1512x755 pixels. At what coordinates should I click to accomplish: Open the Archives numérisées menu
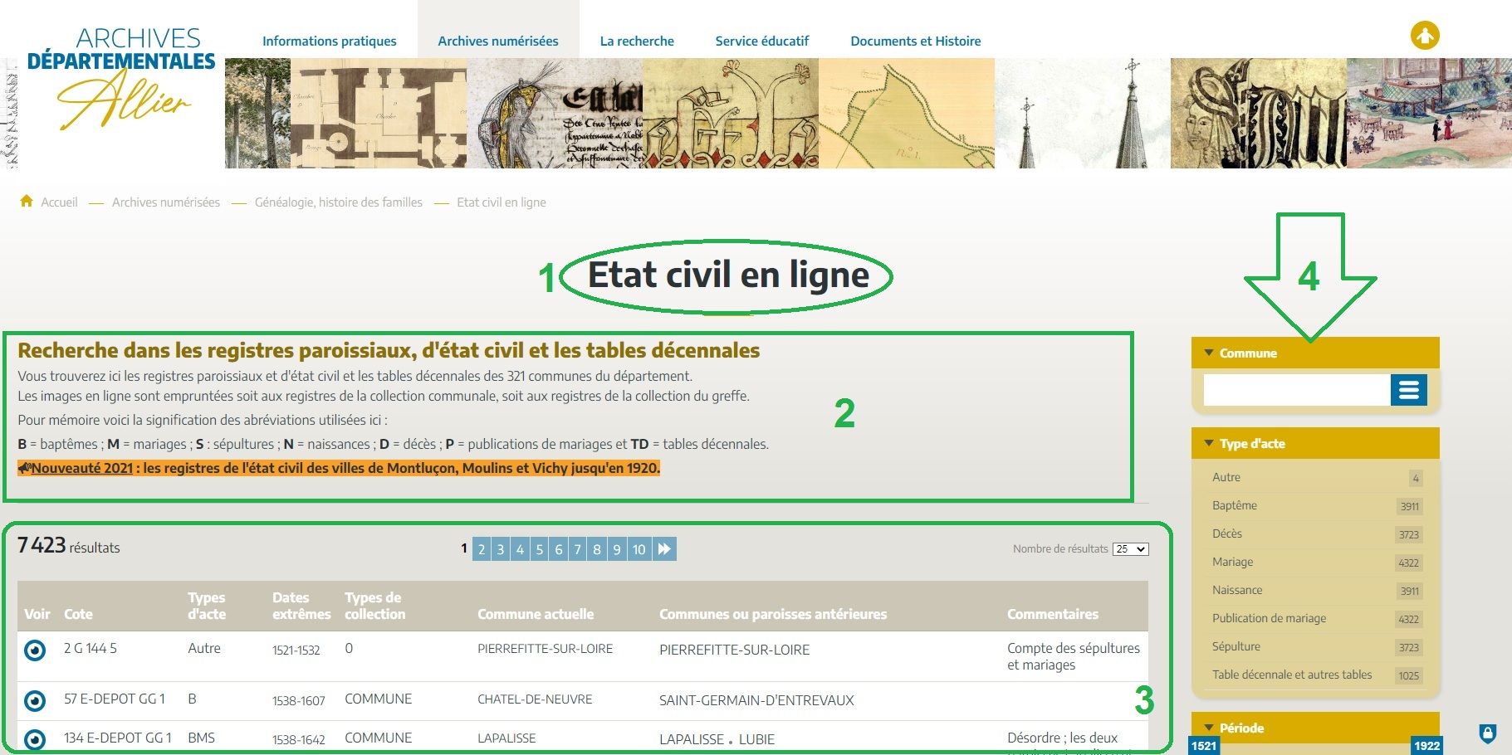click(x=497, y=41)
